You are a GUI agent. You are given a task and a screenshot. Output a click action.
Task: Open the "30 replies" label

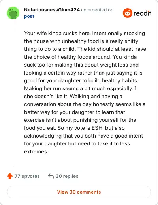67,176
